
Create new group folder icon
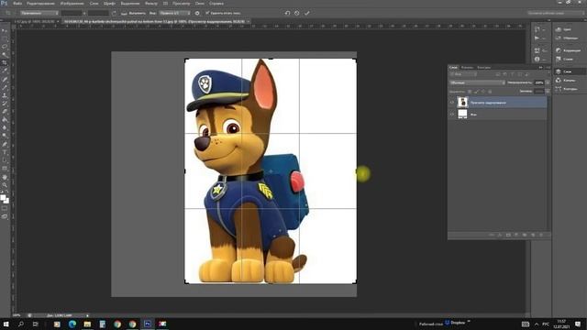pos(525,235)
